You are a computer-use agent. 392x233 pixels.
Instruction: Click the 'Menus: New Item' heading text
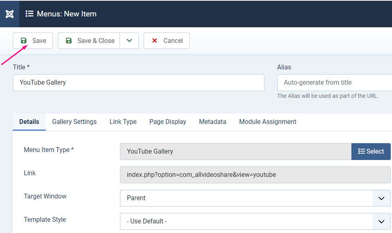(x=67, y=14)
